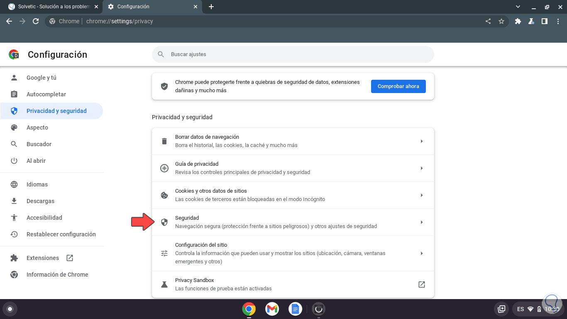The height and width of the screenshot is (319, 567).
Task: Expand Cookies y otros datos de sitios arrow
Action: pyautogui.click(x=422, y=195)
